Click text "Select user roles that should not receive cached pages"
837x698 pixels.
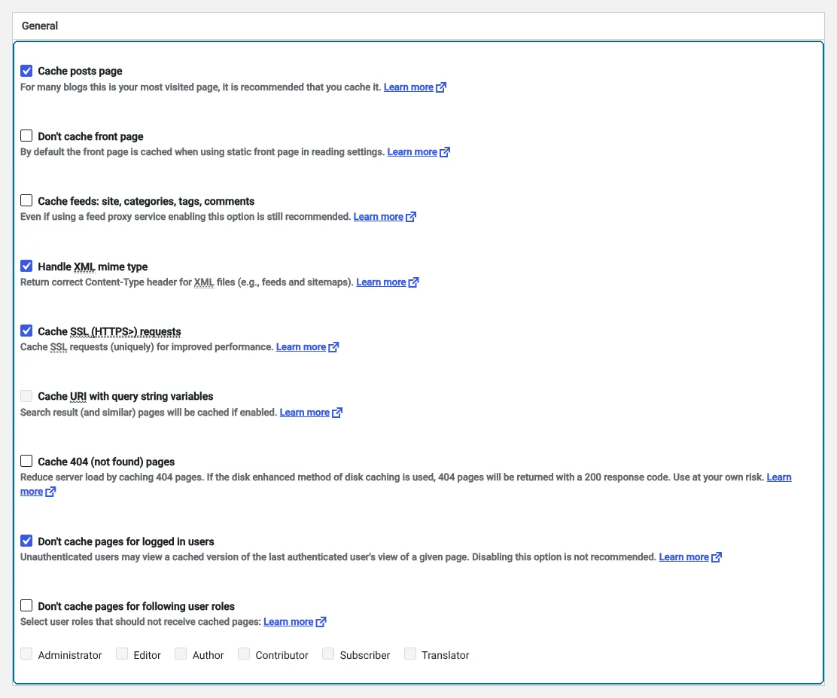pos(141,622)
